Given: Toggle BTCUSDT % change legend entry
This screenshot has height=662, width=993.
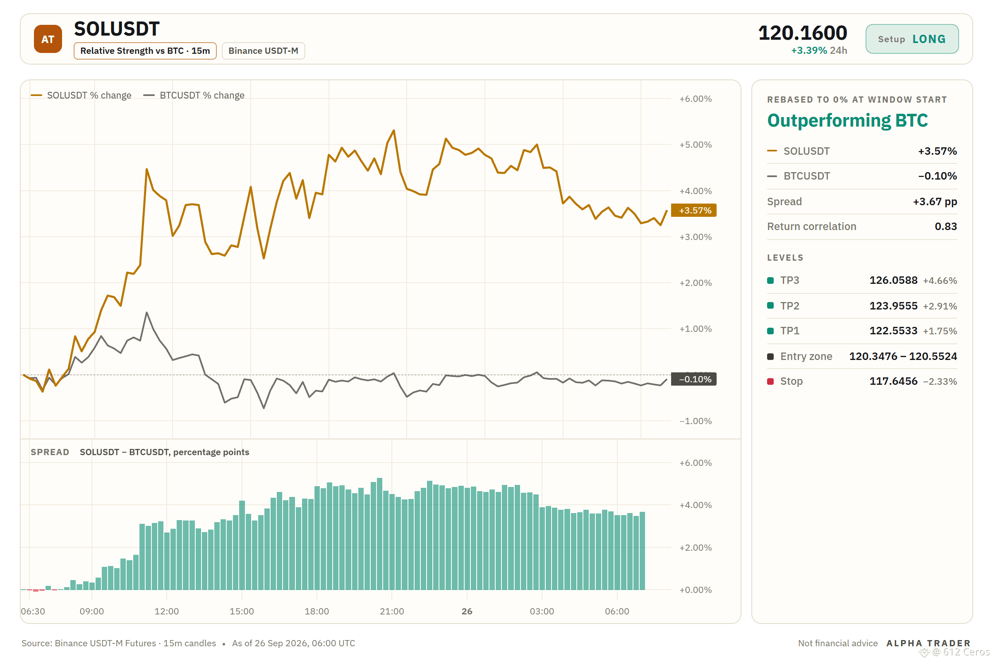Looking at the screenshot, I should tap(194, 96).
